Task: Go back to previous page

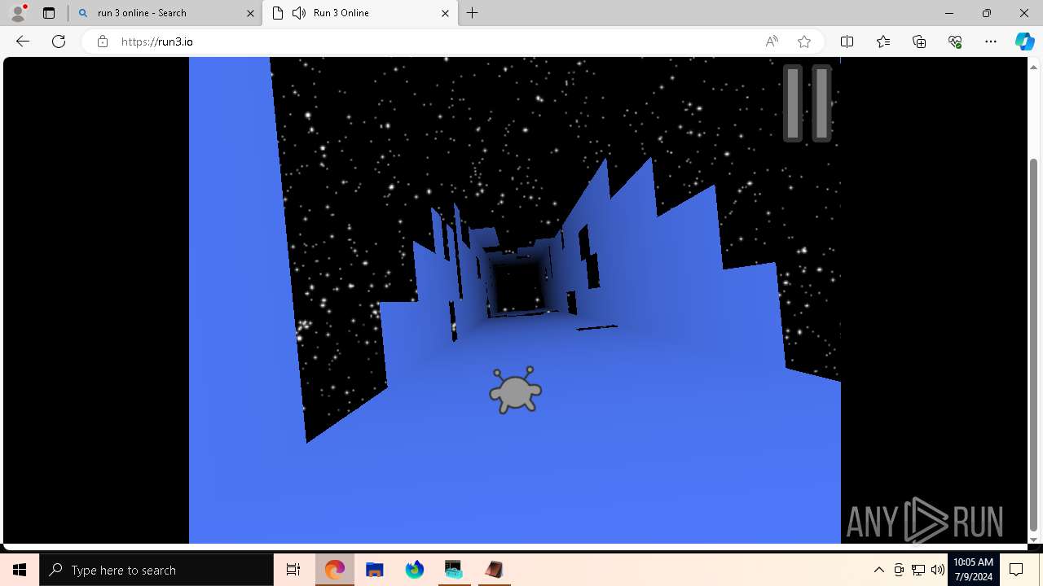Action: 23,42
